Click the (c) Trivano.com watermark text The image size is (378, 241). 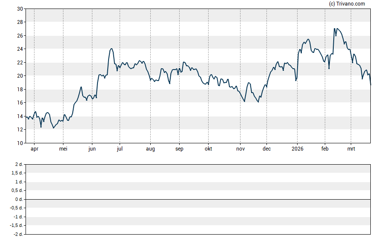click(347, 4)
